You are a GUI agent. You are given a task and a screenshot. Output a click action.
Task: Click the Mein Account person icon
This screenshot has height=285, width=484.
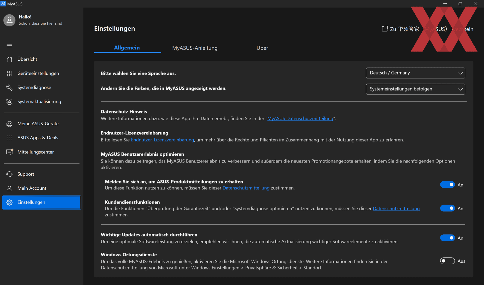point(9,188)
